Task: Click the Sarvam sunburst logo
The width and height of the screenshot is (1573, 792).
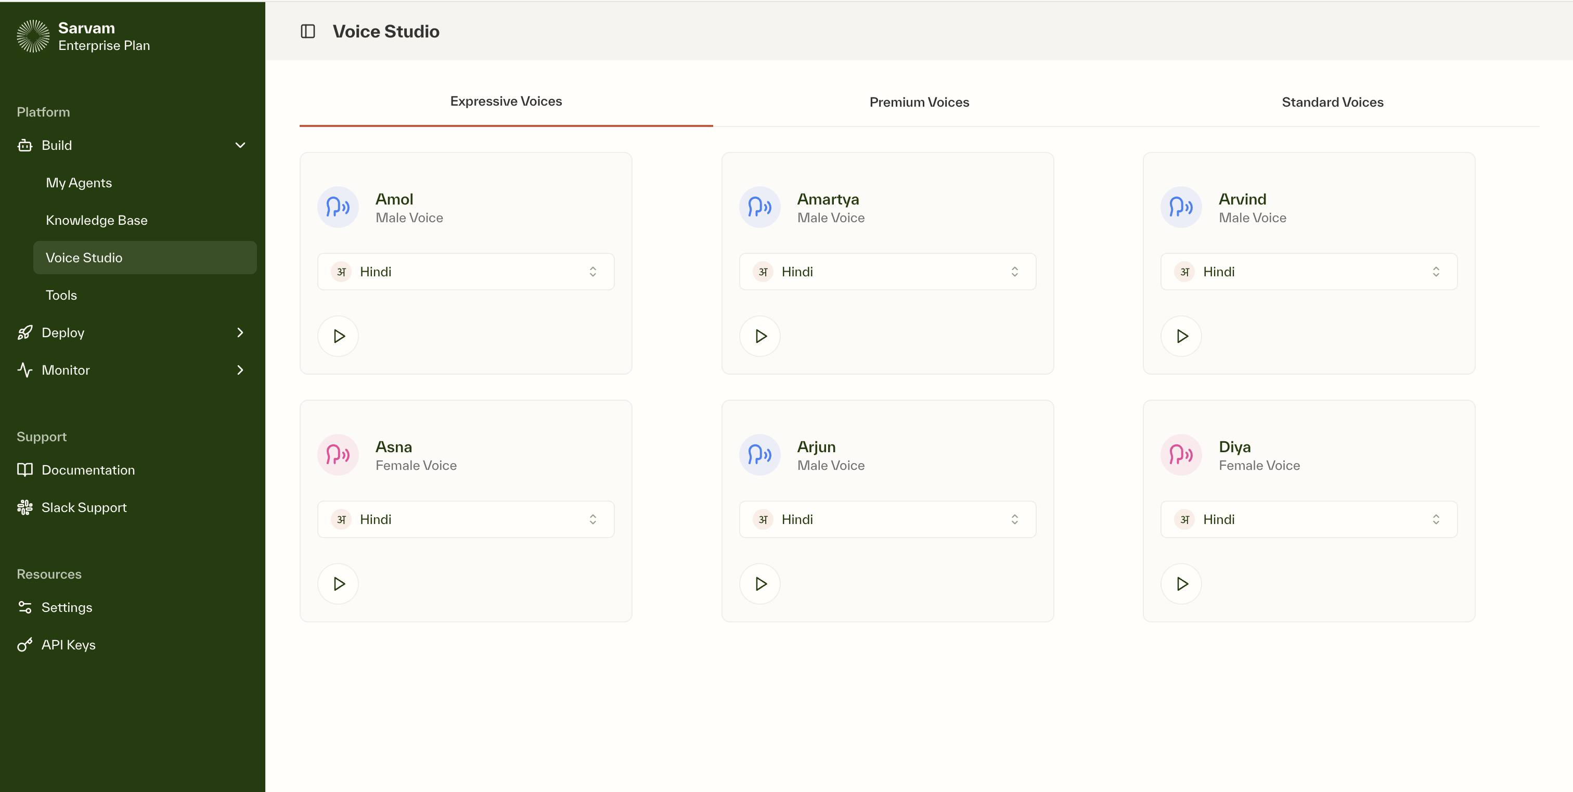Action: point(33,36)
